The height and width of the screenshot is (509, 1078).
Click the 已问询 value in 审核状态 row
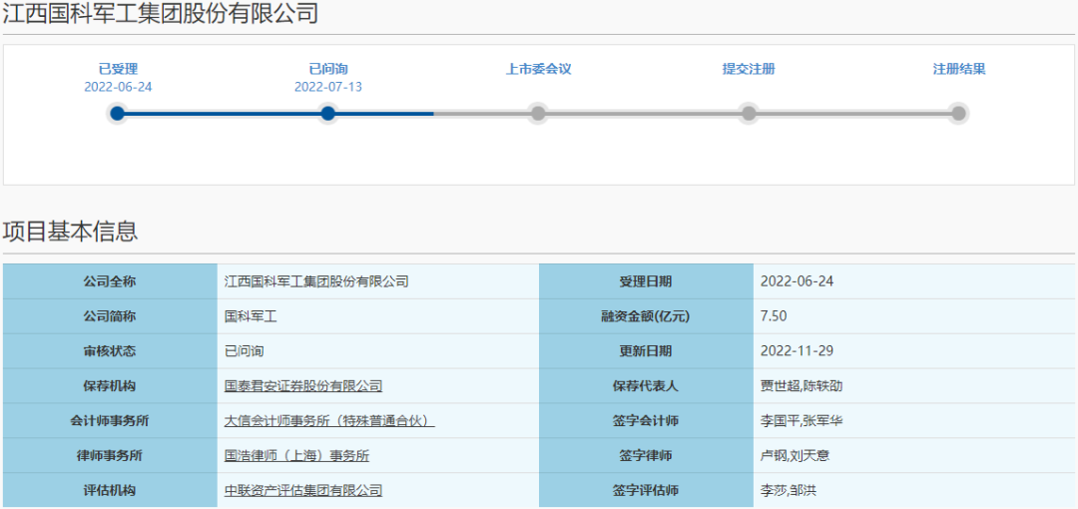[x=245, y=351]
